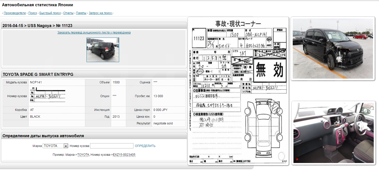
Task: Open the Производители link
Action: tap(15, 13)
